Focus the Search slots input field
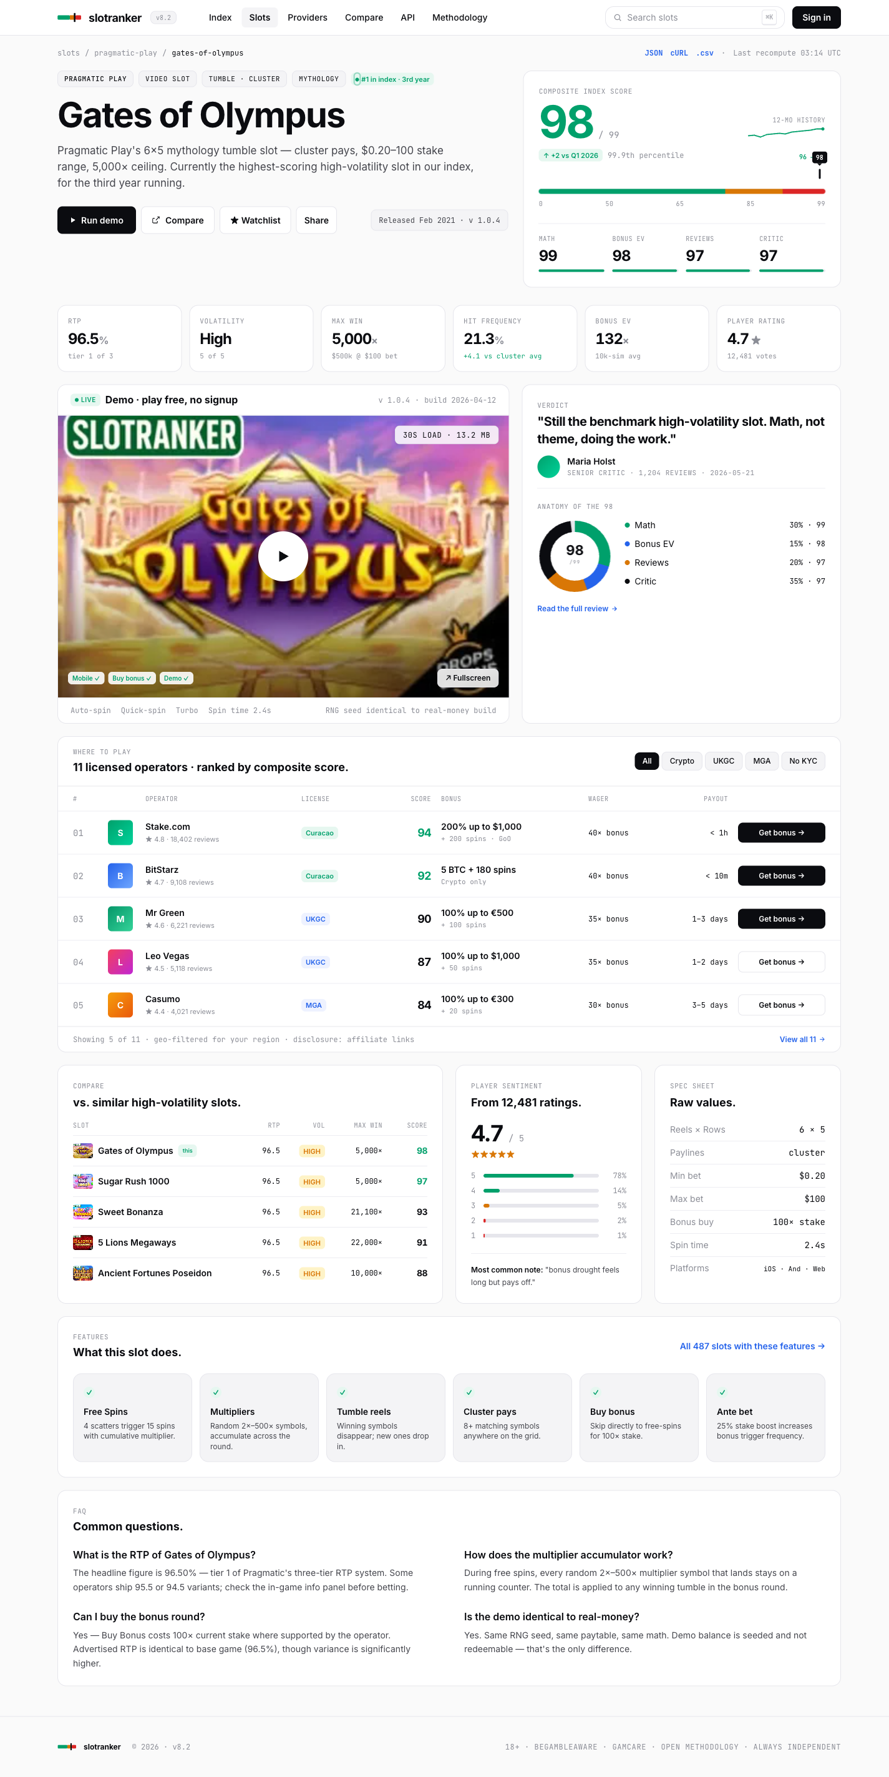The image size is (889, 1777). [694, 18]
